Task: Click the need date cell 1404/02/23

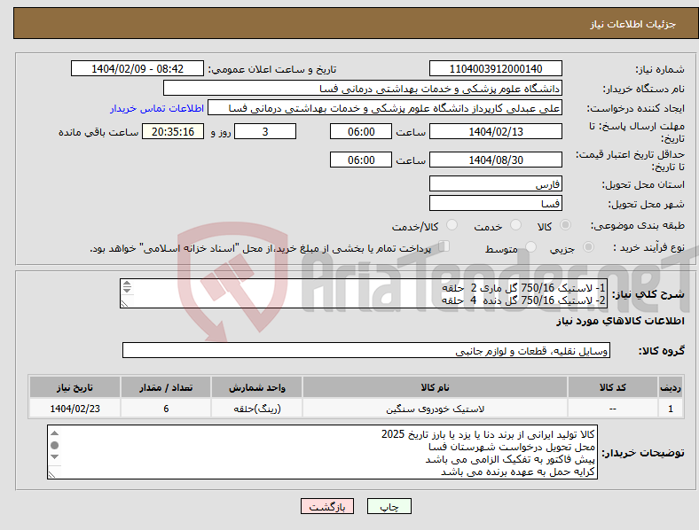Action: [x=75, y=409]
